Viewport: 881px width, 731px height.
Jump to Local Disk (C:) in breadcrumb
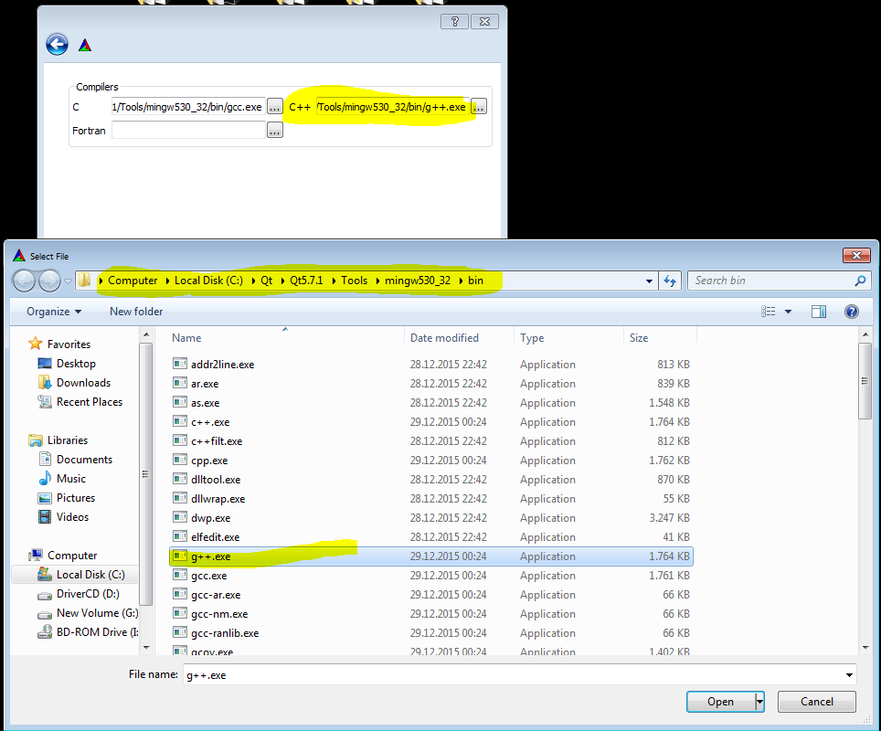tap(208, 281)
